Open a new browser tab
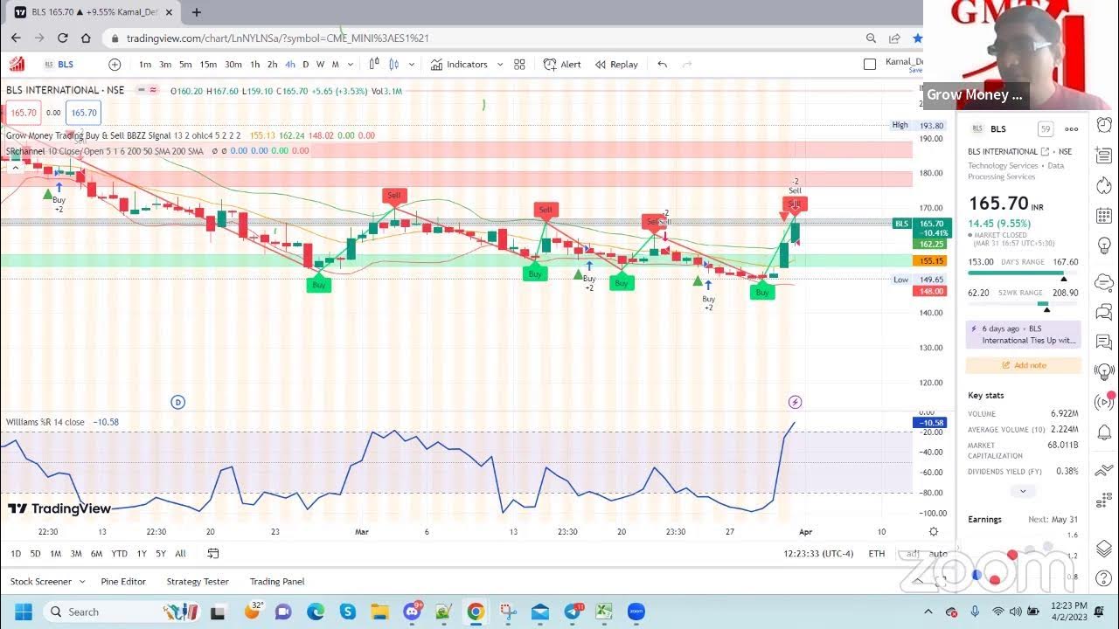Image resolution: width=1119 pixels, height=629 pixels. [x=197, y=12]
